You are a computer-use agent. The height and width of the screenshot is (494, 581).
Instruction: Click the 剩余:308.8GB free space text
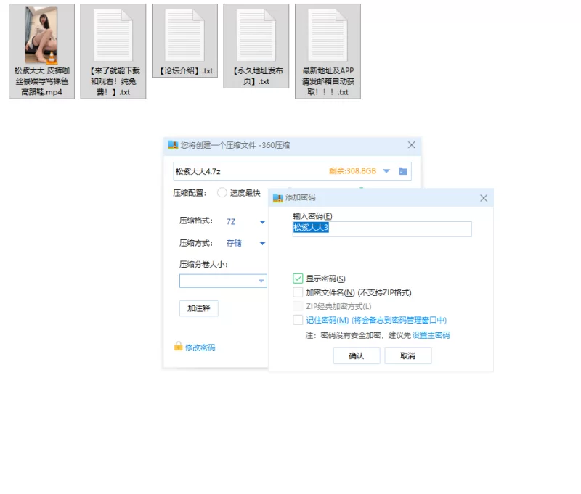352,171
